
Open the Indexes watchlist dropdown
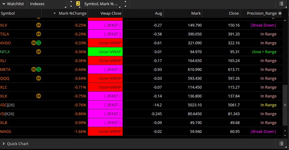[x=47, y=4]
